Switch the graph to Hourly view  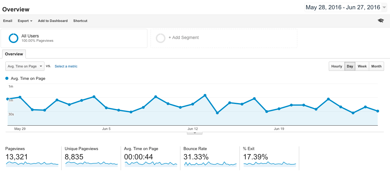[x=337, y=66]
